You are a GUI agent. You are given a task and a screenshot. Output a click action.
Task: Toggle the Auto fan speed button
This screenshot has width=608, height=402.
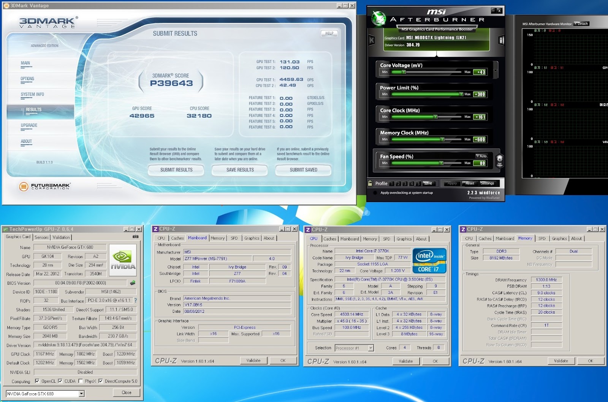click(x=481, y=156)
